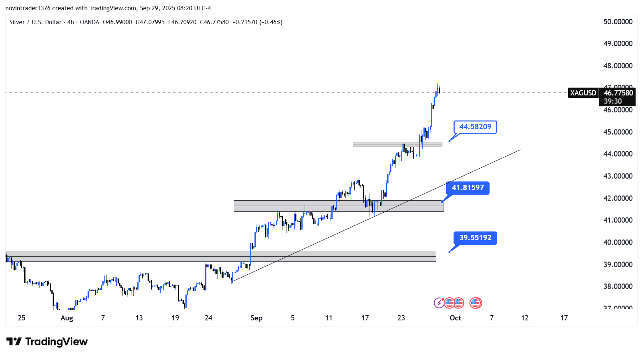This screenshot has width=643, height=357.
Task: Click the 4h timeframe label
Action: pos(71,22)
